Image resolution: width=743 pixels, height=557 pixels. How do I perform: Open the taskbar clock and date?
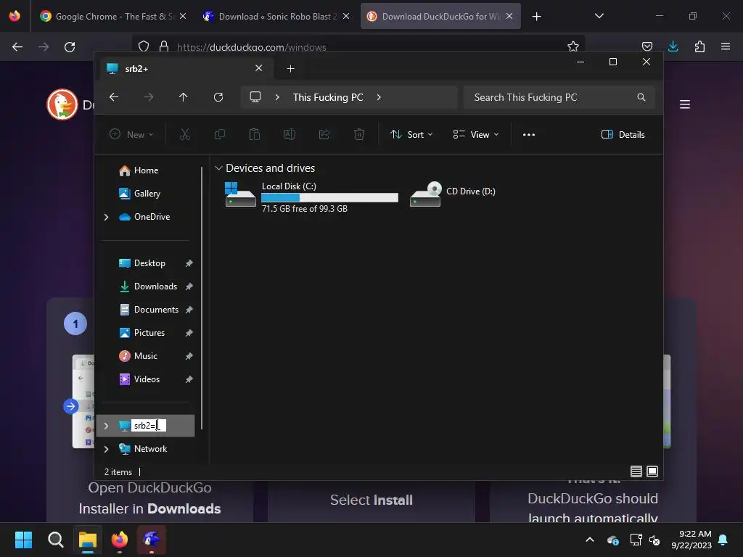tap(691, 540)
